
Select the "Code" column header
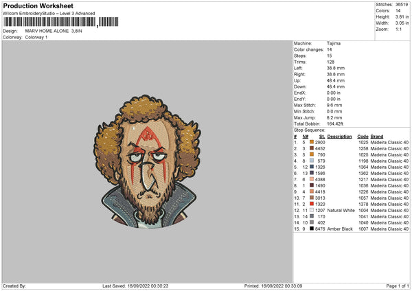pyautogui.click(x=363, y=137)
